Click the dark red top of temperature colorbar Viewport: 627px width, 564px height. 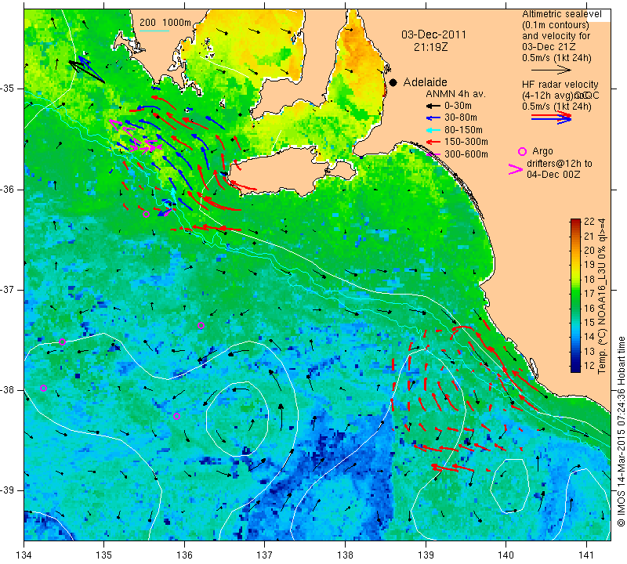[x=575, y=221]
